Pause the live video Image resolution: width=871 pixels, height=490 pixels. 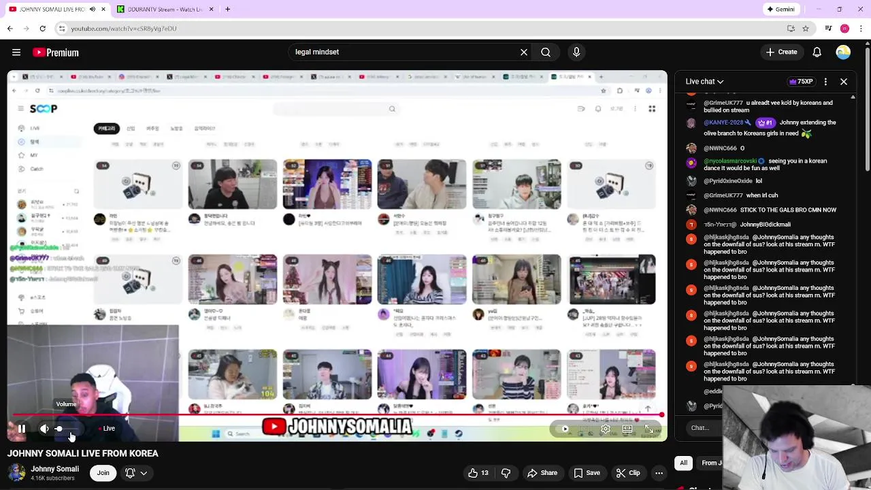point(22,429)
